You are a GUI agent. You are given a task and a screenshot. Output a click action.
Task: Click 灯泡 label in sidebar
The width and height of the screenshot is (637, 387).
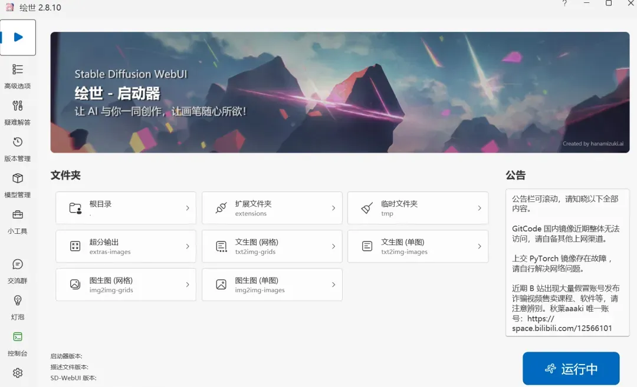pyautogui.click(x=18, y=317)
